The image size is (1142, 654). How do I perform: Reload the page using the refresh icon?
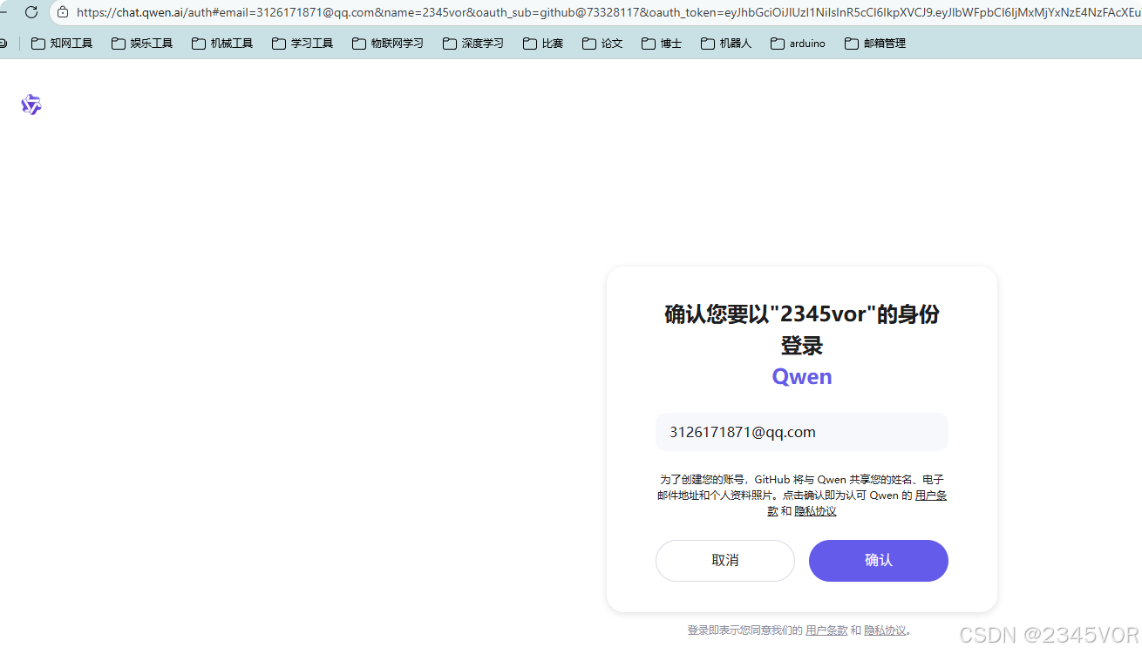click(31, 13)
